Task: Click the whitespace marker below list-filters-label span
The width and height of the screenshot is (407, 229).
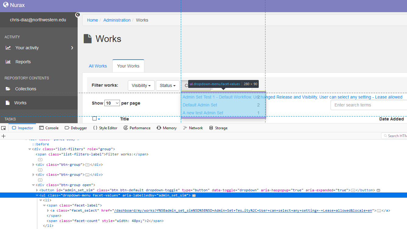Action: click(40, 159)
